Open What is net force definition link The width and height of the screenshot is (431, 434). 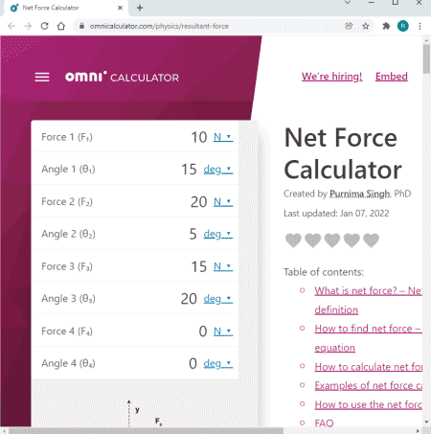pos(368,300)
